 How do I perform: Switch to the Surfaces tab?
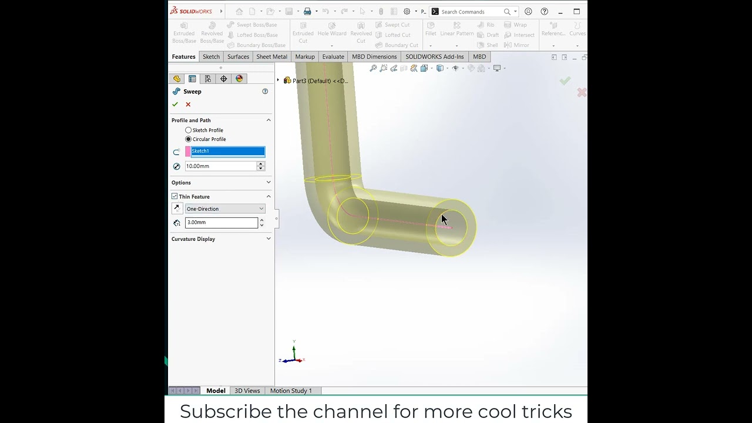click(238, 57)
